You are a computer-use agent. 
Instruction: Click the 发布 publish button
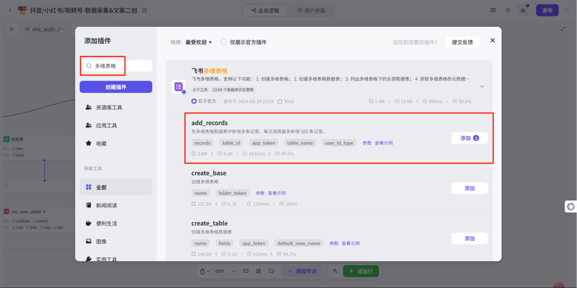pos(547,10)
